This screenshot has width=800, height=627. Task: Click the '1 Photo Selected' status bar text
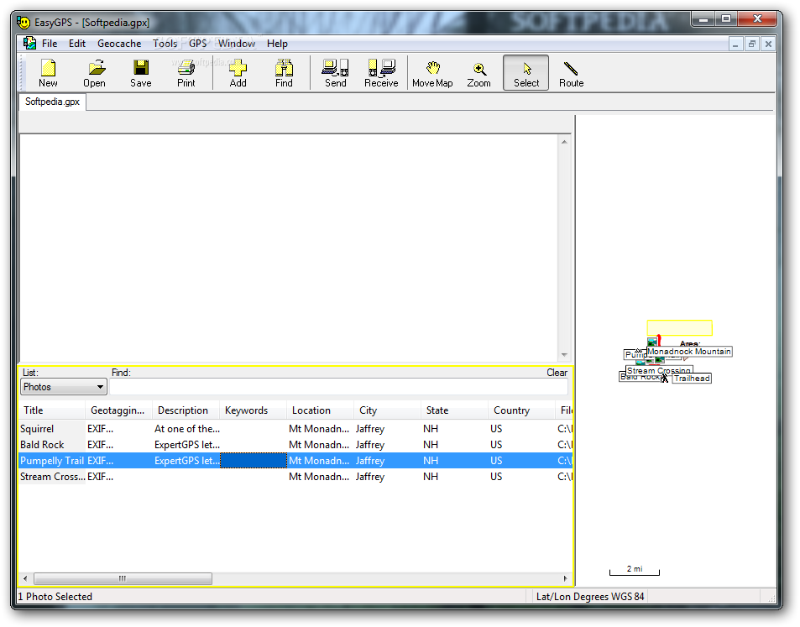point(55,597)
